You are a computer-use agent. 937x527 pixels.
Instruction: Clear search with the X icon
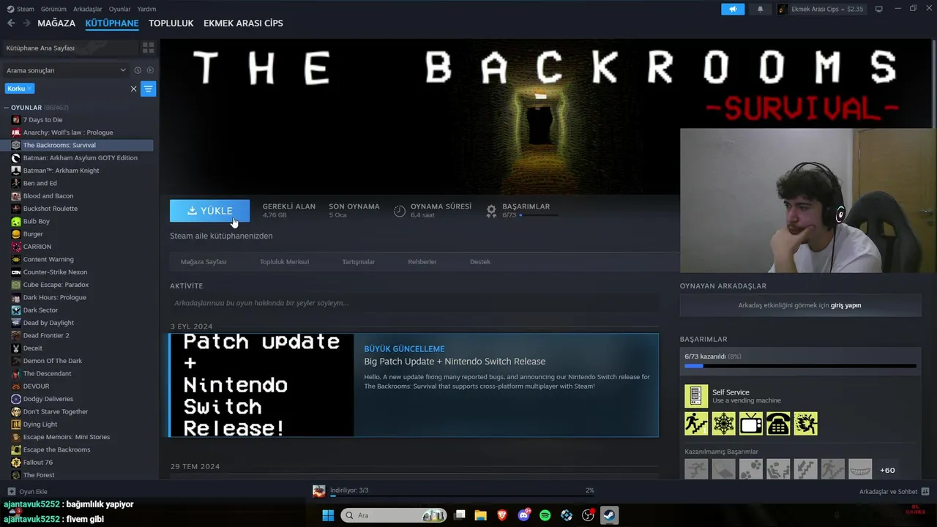tap(133, 89)
